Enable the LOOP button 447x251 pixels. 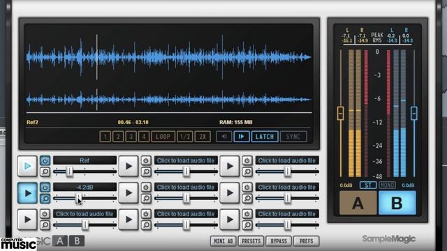click(x=163, y=137)
